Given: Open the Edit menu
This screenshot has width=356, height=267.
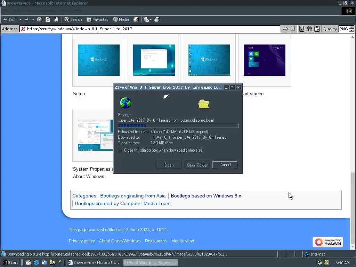Looking at the screenshot, I should pos(17,11).
